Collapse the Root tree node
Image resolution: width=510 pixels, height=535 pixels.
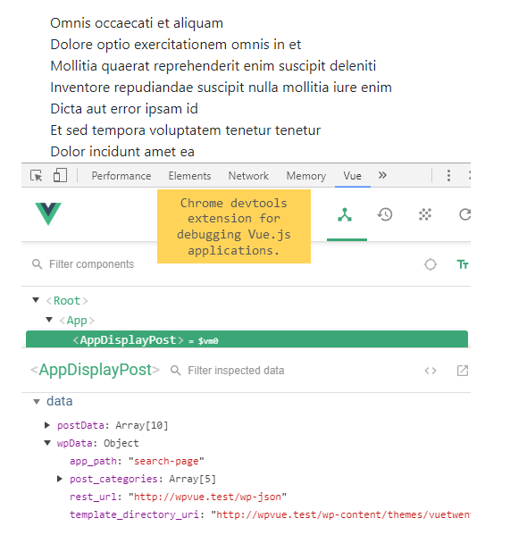tap(36, 300)
